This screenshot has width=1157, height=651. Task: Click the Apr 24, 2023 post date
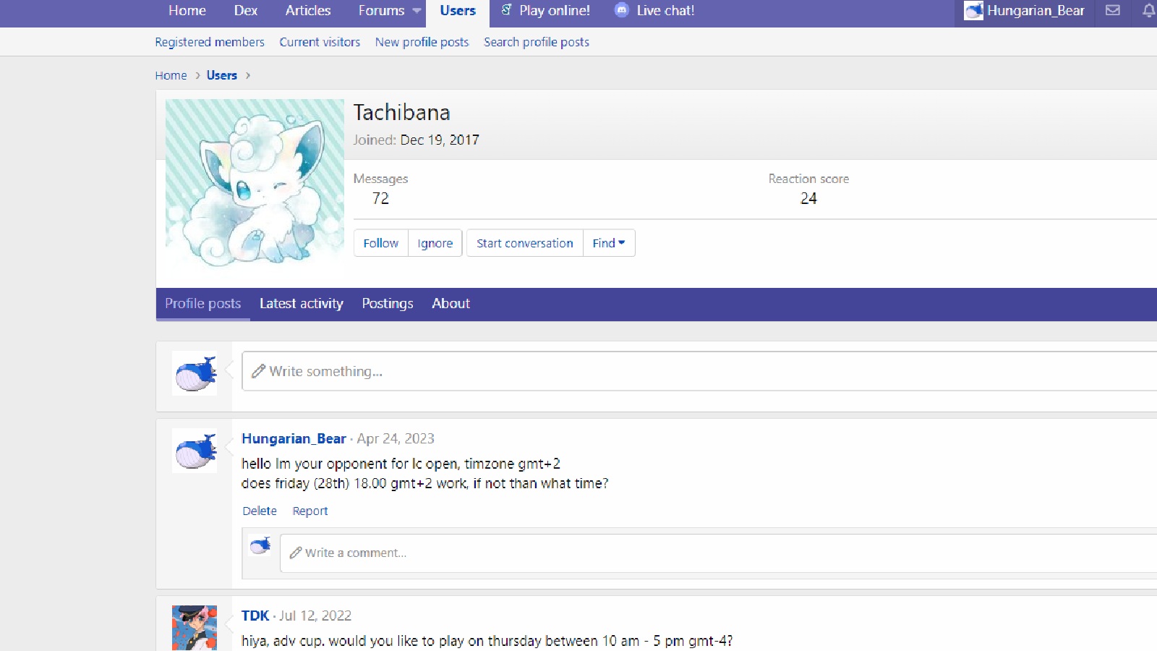tap(396, 438)
